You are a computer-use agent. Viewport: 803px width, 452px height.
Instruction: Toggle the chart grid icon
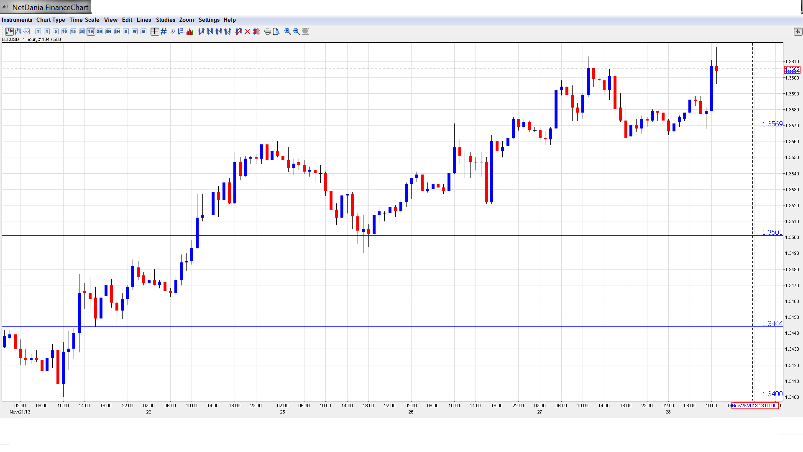164,31
